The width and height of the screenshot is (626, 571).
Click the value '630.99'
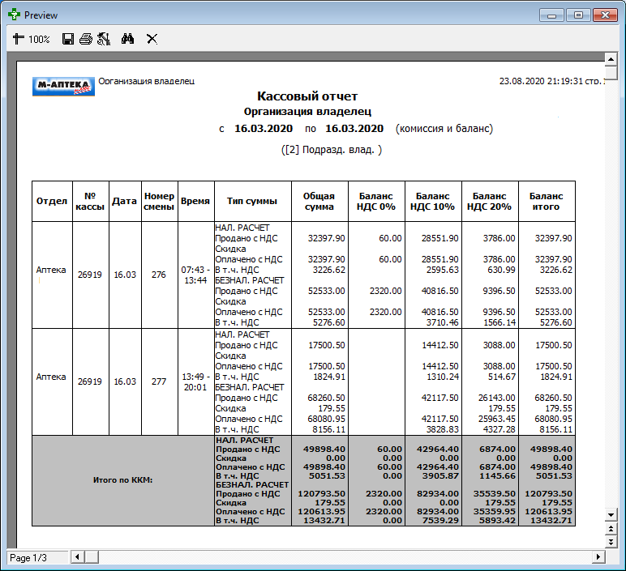coord(501,270)
